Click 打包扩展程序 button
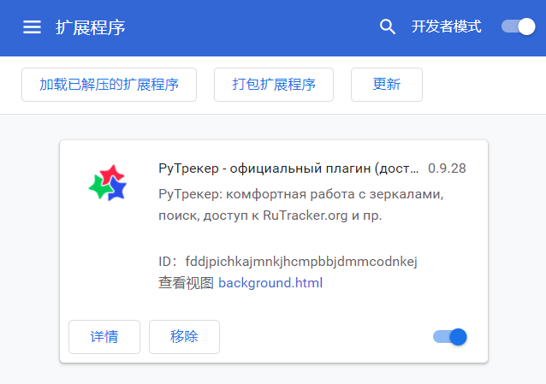Image resolution: width=546 pixels, height=384 pixels. coord(274,85)
